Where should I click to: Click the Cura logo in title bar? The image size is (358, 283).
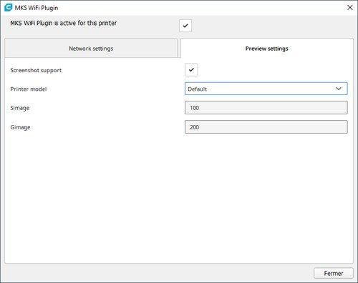click(8, 7)
